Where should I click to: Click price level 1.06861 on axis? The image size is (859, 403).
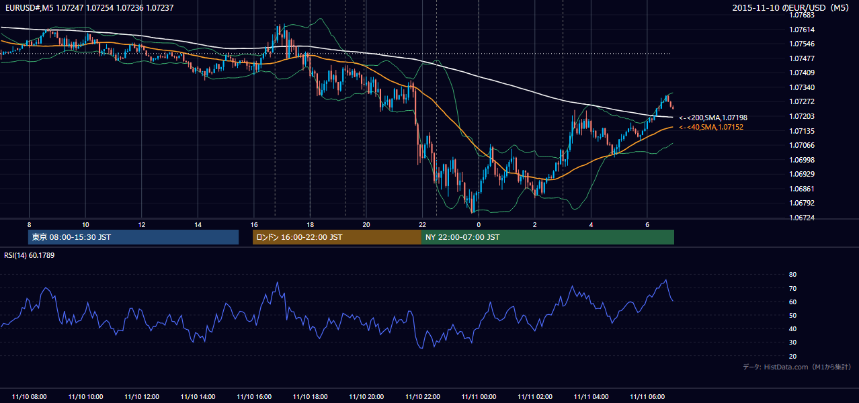coord(801,189)
